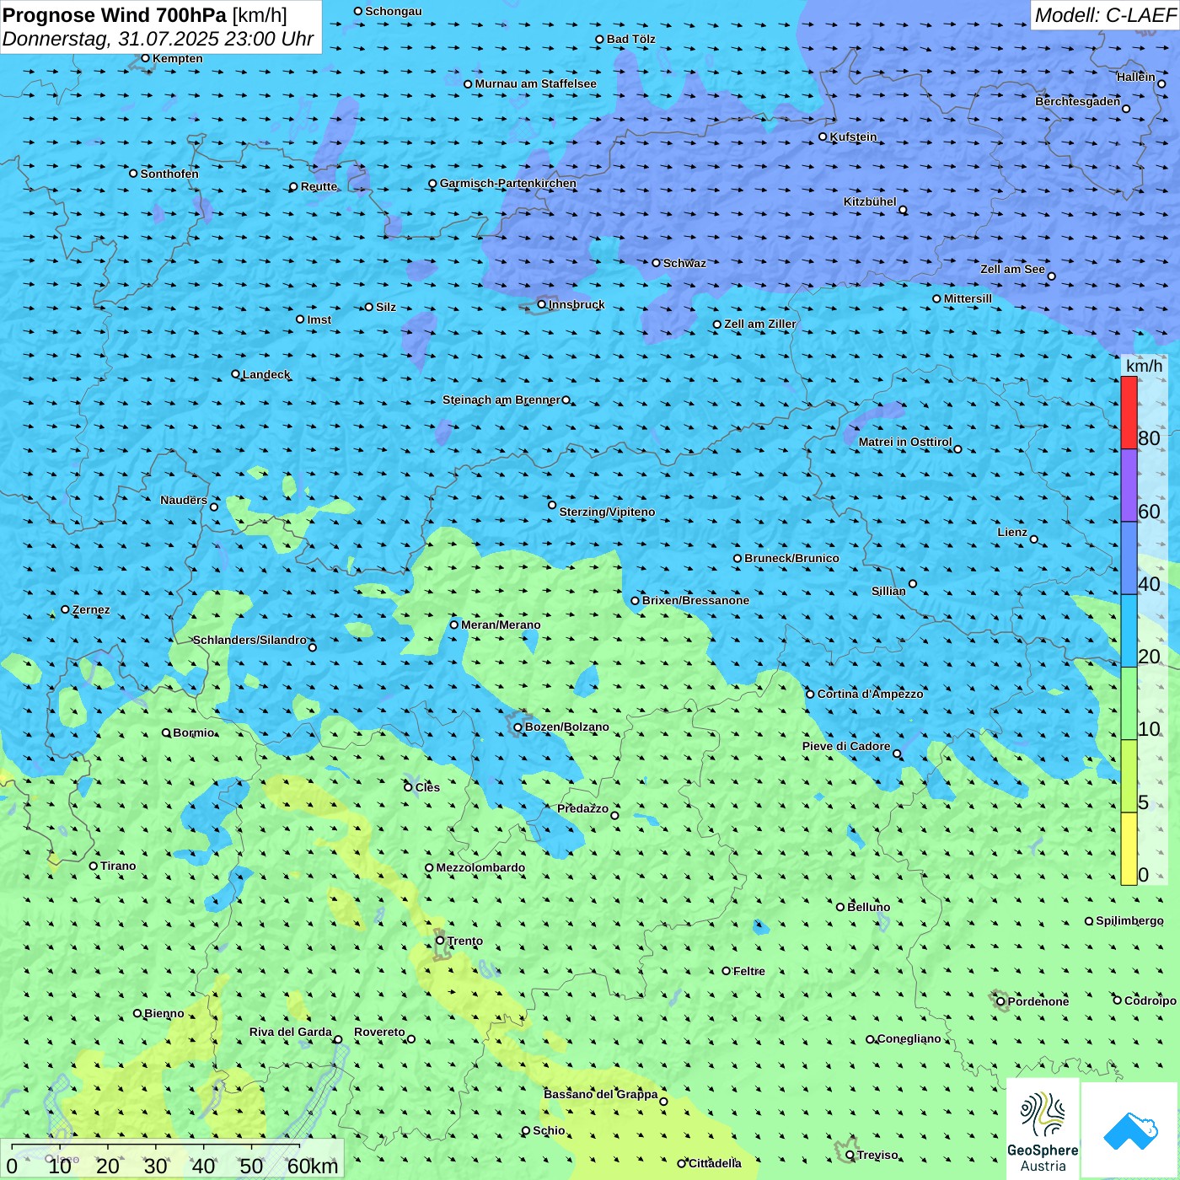Click the 'Zell am Ziller' label
The width and height of the screenshot is (1180, 1180).
pos(760,324)
